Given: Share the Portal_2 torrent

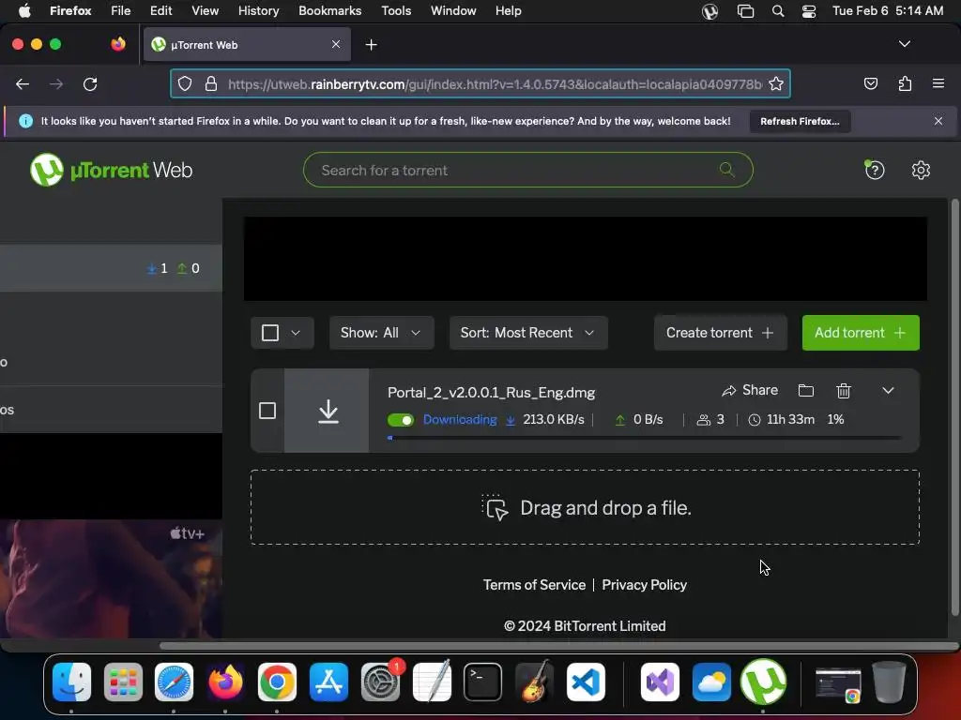Looking at the screenshot, I should tap(750, 391).
